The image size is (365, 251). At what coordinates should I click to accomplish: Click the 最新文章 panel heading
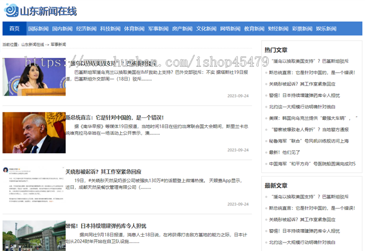click(x=276, y=186)
